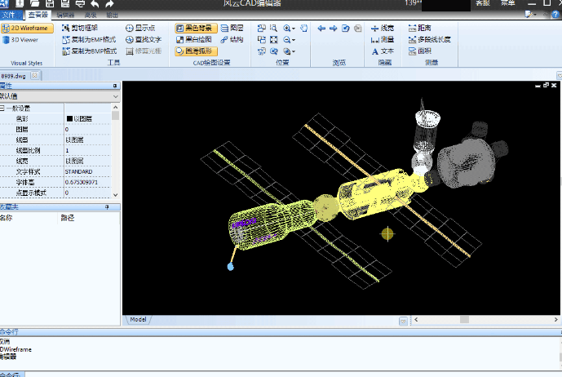The image size is (562, 377).
Task: Click the 剪切框架 clip frame tool
Action: (90, 28)
